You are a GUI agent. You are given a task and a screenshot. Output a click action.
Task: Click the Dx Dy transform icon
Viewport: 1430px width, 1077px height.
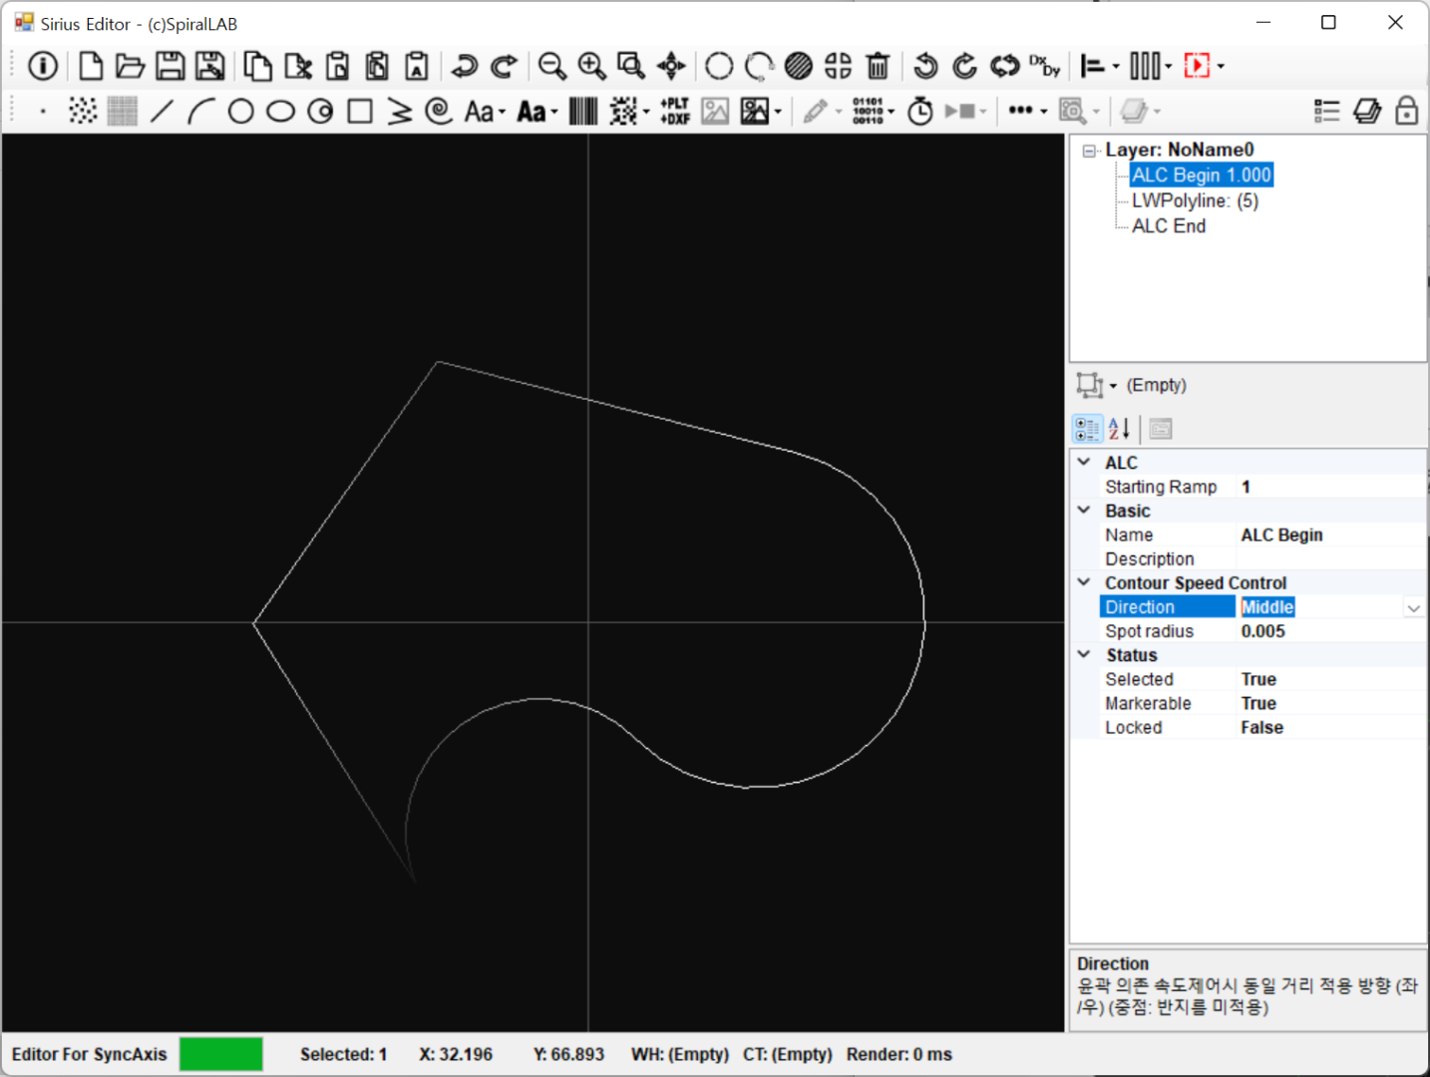1045,66
